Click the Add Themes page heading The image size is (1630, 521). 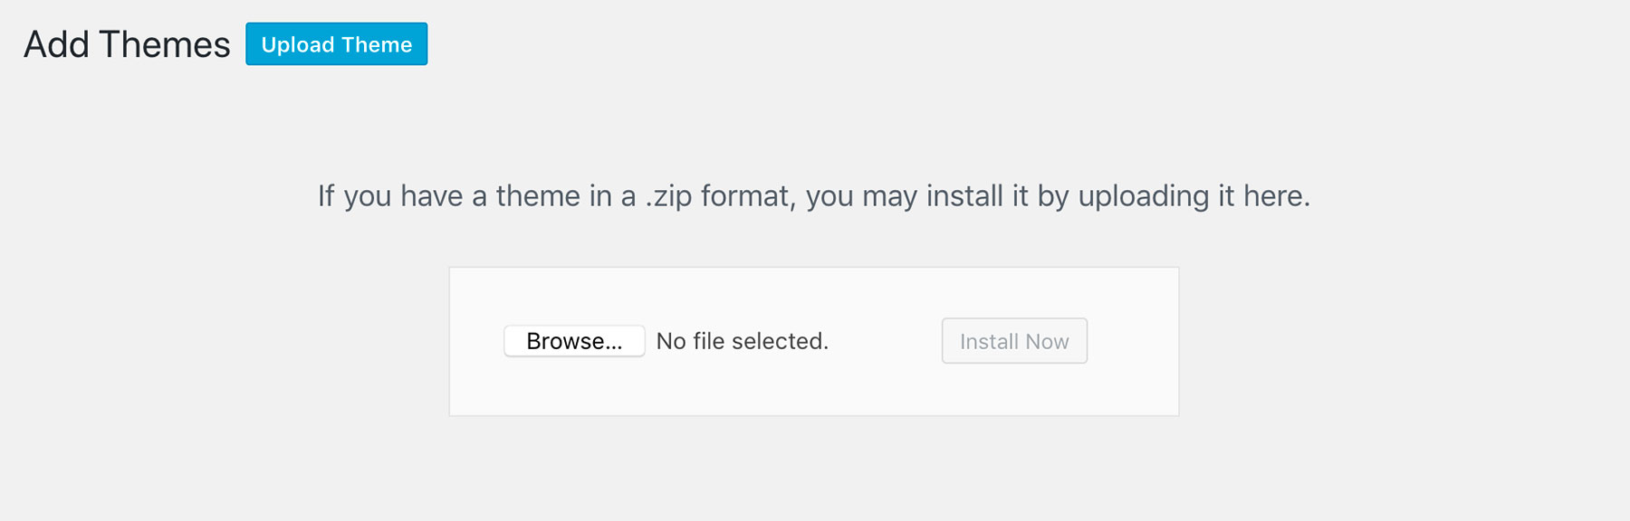127,44
